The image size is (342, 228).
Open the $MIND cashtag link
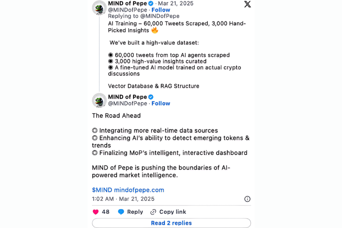[x=102, y=190]
